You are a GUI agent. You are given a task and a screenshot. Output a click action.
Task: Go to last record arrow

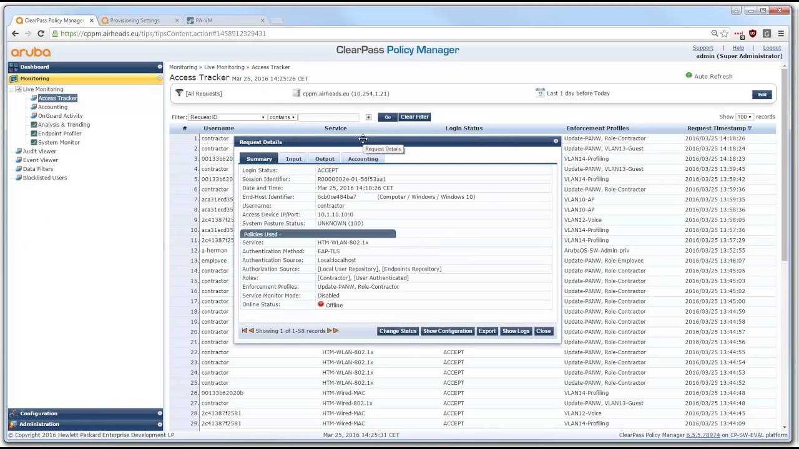coord(336,331)
